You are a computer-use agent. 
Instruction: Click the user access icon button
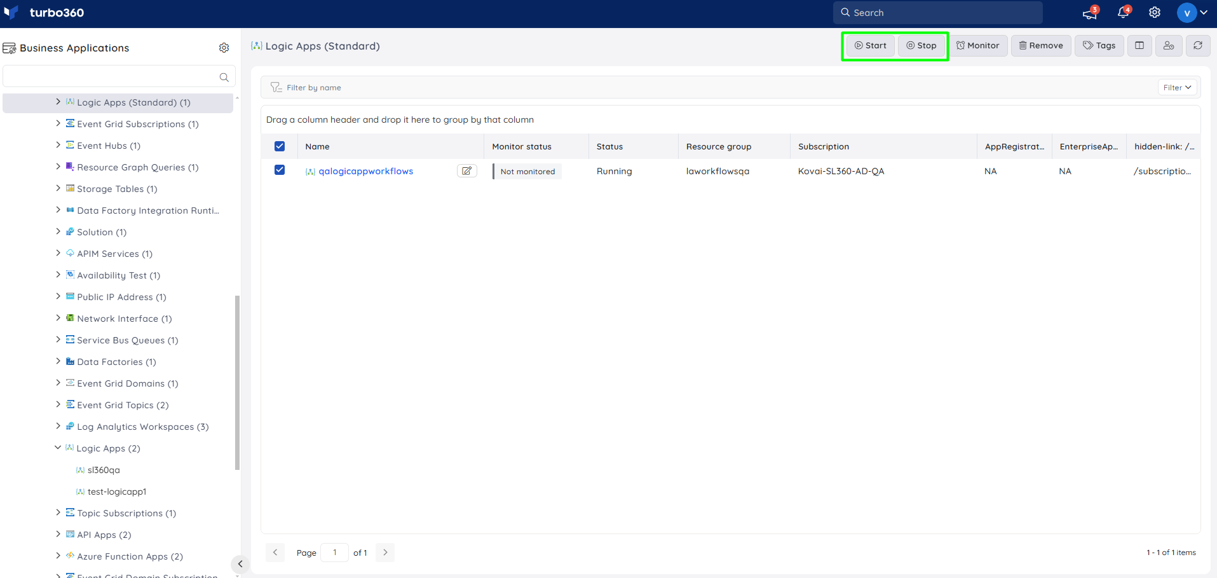point(1169,46)
